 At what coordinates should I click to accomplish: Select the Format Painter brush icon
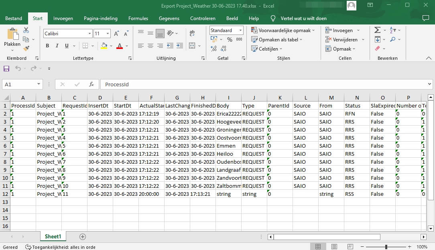[x=26, y=49]
